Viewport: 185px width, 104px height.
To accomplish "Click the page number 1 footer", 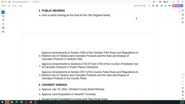I will click(136, 18).
